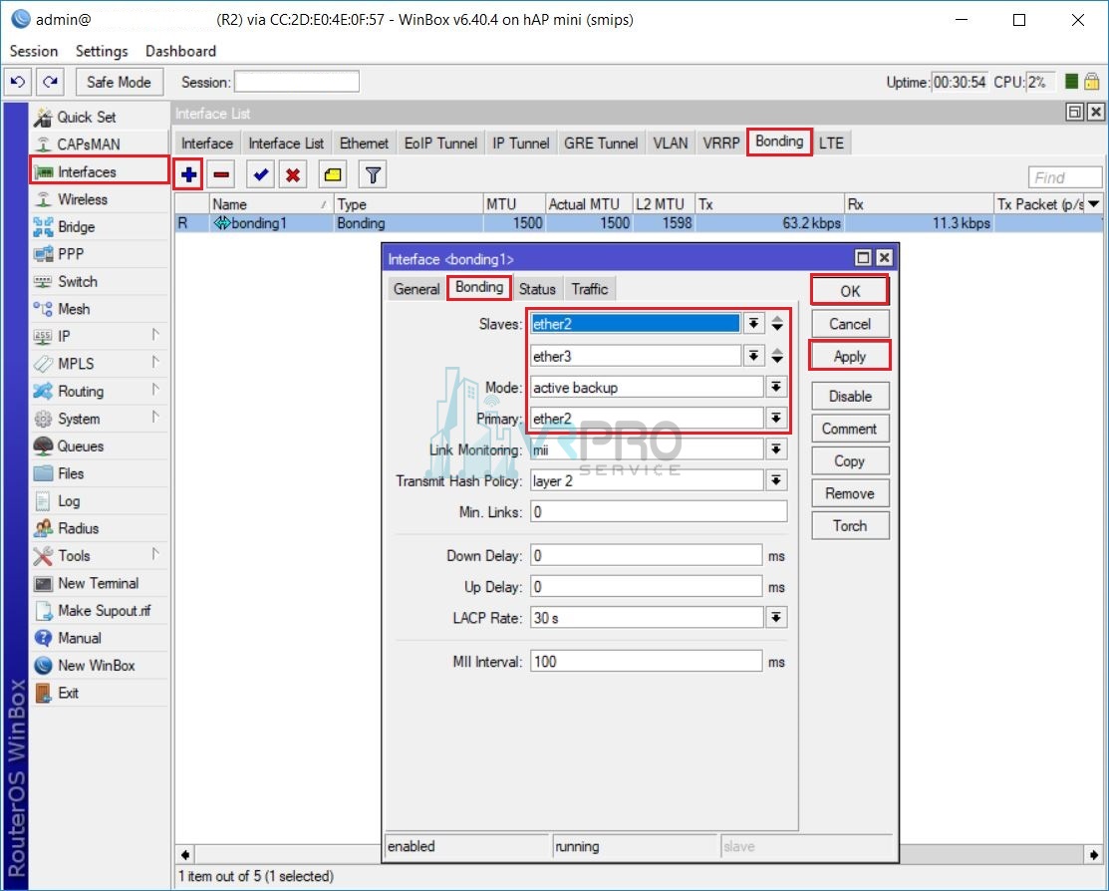Switch to Status tab in dialog

pyautogui.click(x=537, y=289)
